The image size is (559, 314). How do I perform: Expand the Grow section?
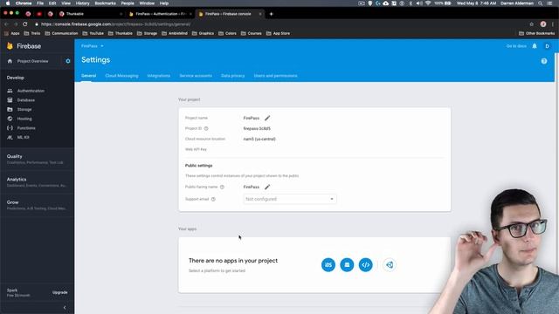click(x=37, y=205)
